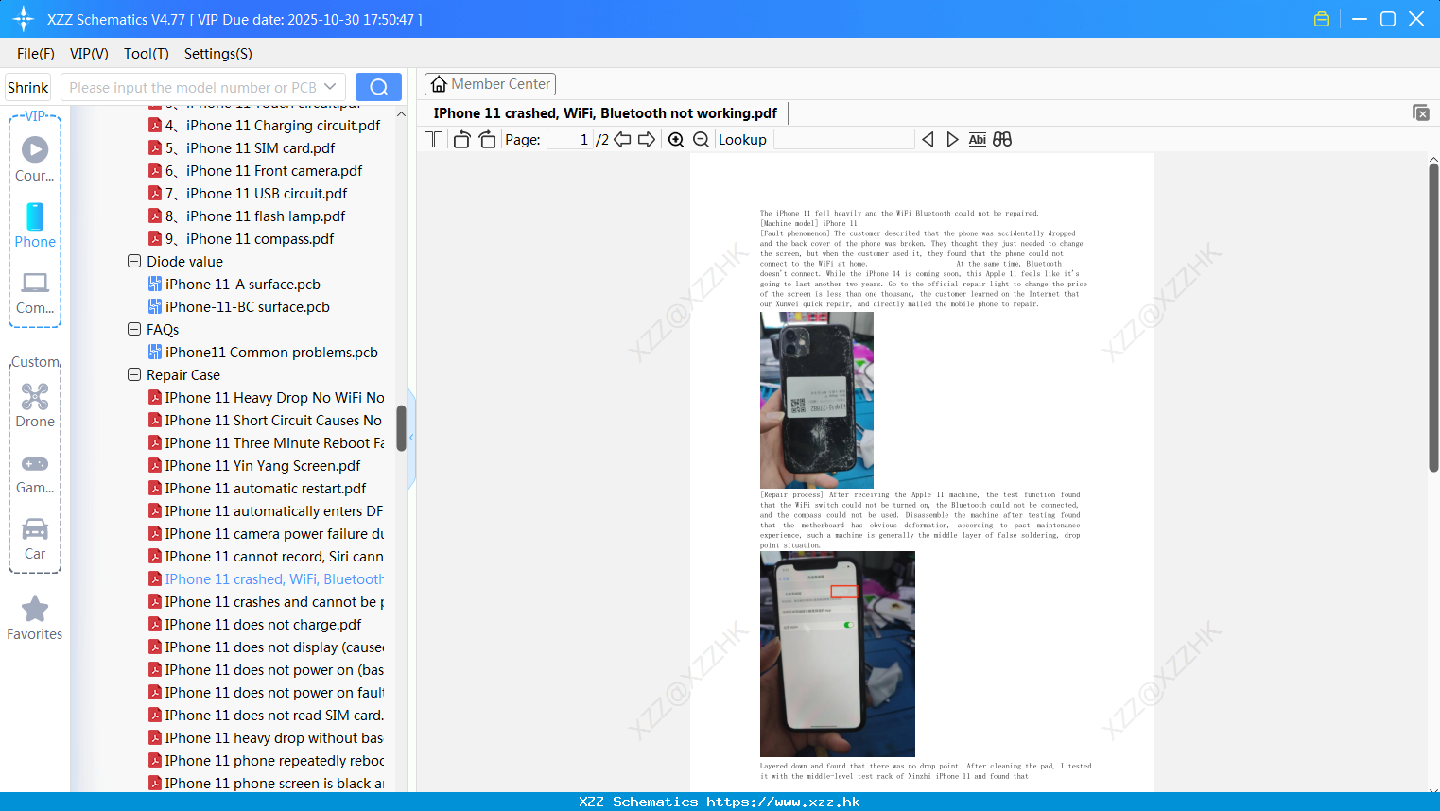Collapse the Diode value folder
The image size is (1440, 811).
click(x=134, y=261)
